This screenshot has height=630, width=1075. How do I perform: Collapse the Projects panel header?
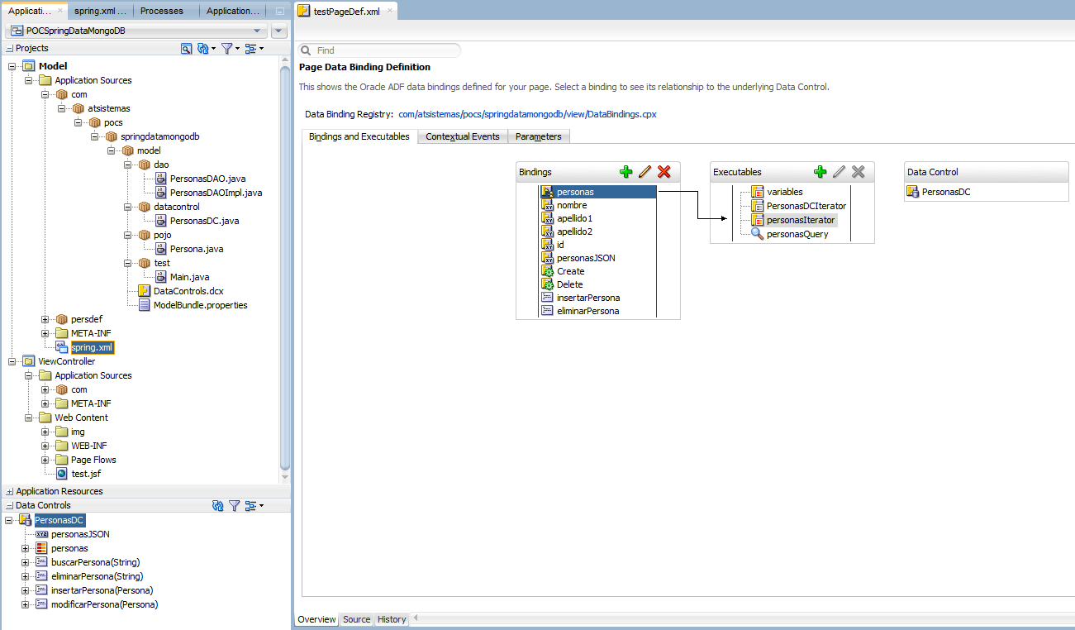pos(9,49)
